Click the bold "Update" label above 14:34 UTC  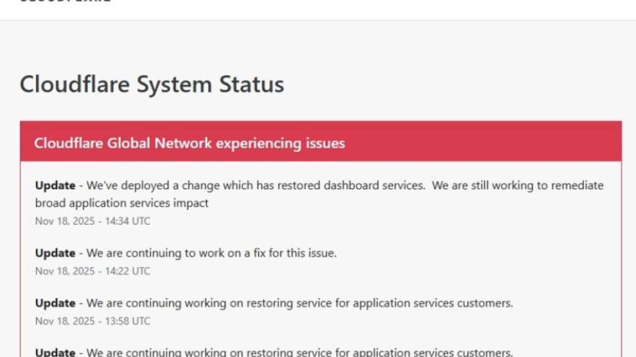coord(55,186)
